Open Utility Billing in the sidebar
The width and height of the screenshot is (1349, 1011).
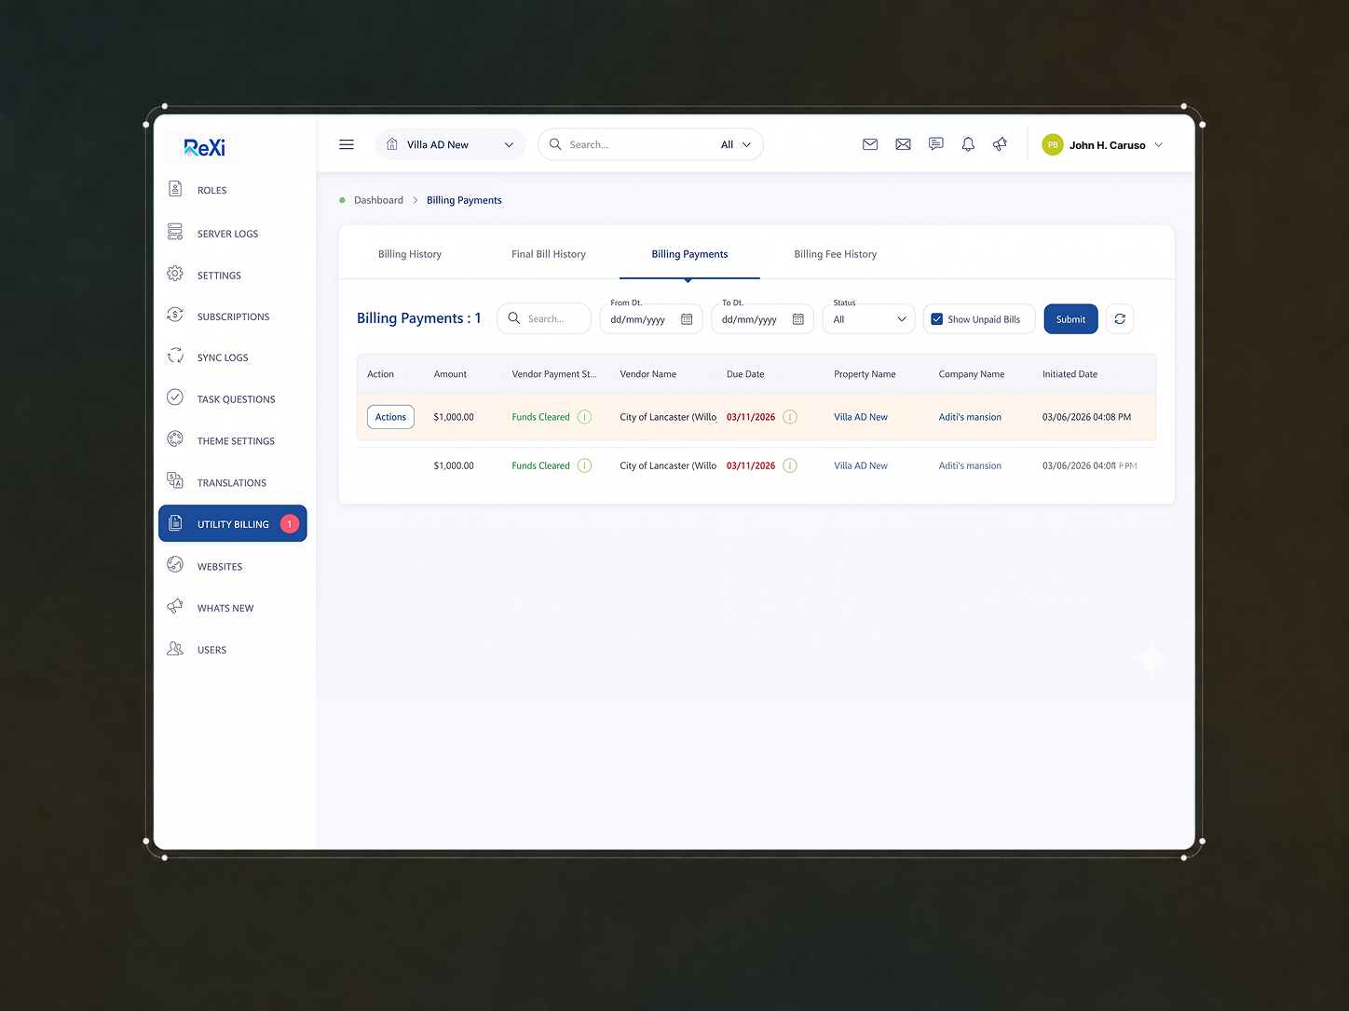point(233,523)
